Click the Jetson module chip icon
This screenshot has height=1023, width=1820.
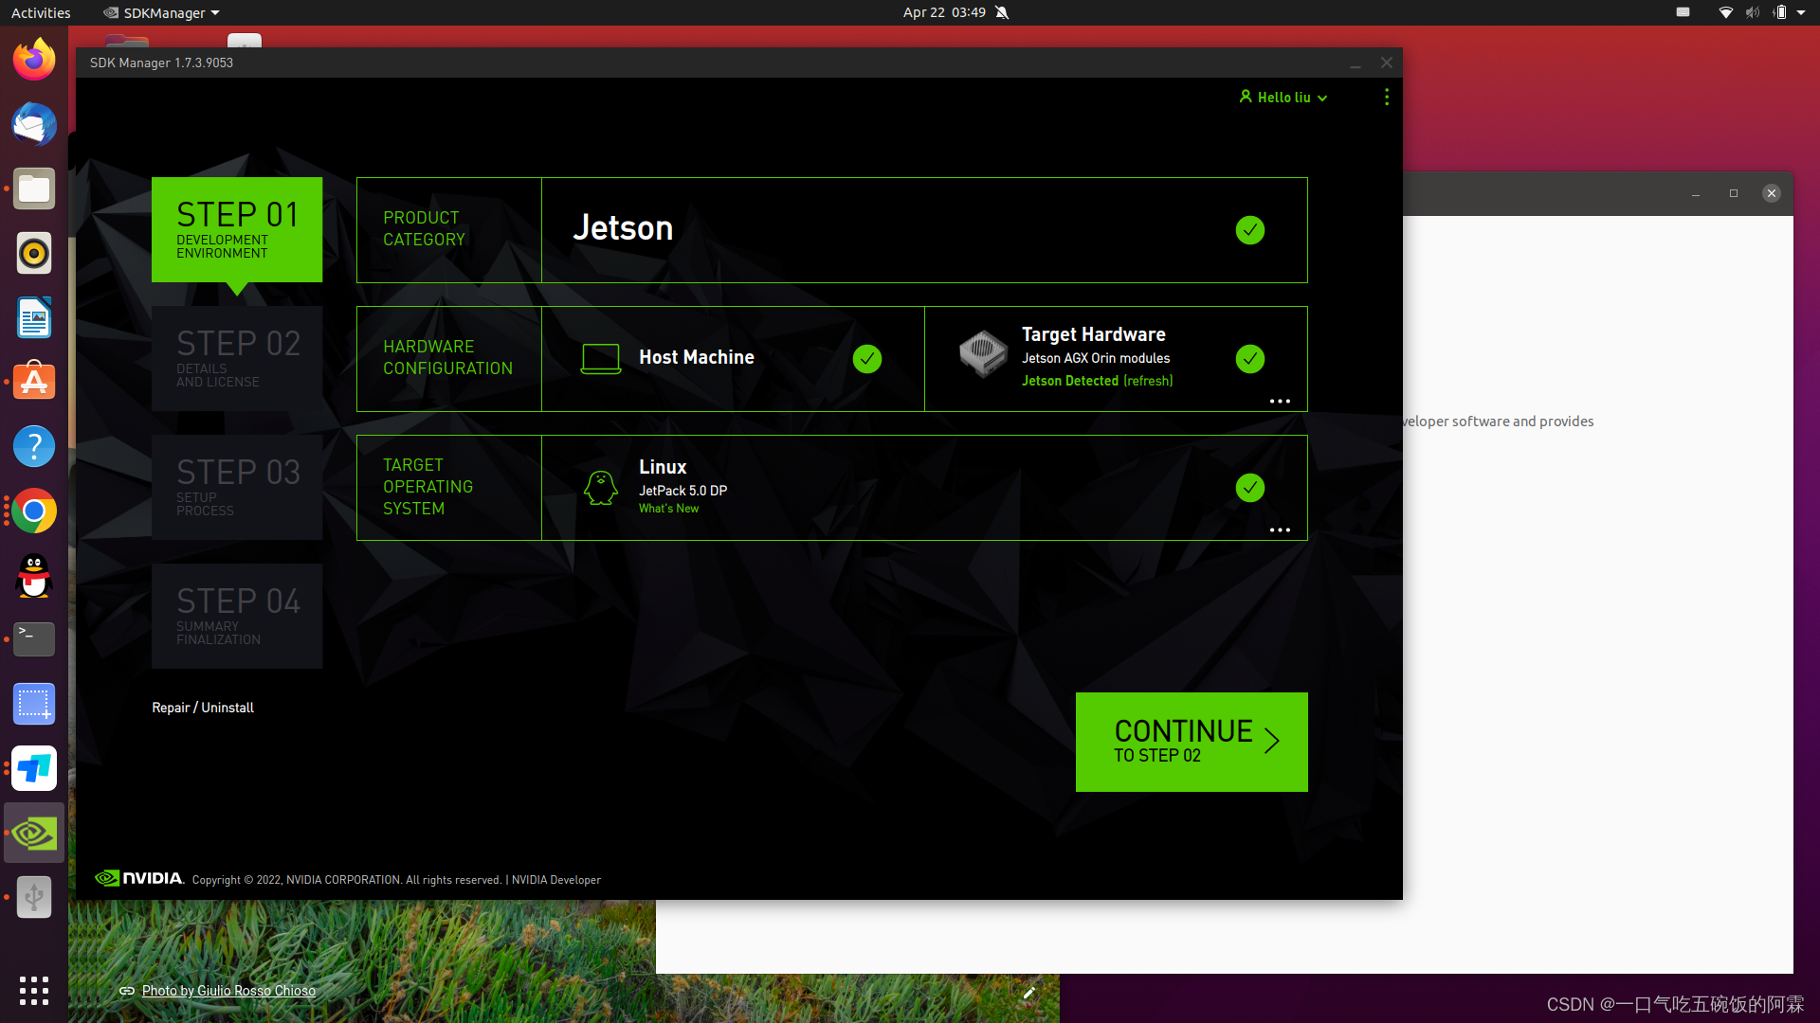tap(983, 354)
